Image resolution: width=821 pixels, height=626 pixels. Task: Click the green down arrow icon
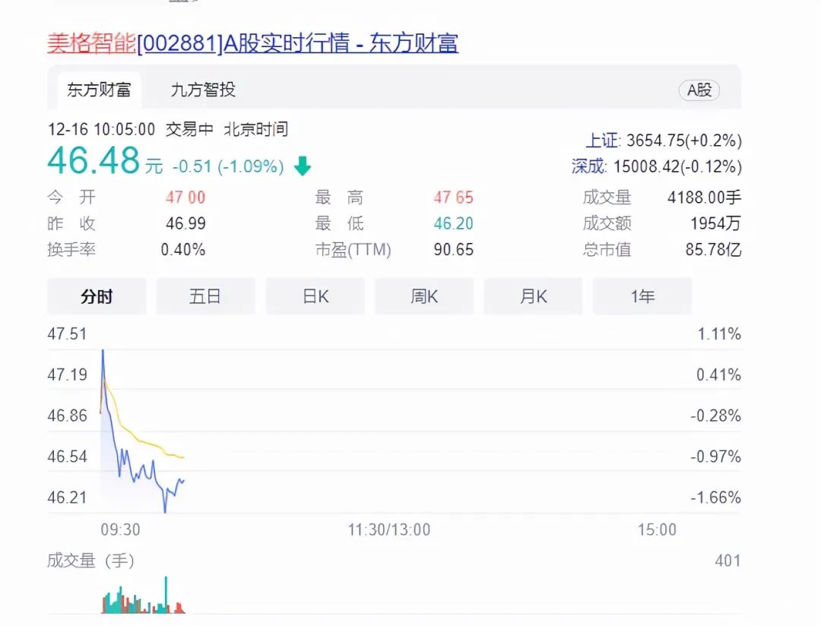point(303,166)
